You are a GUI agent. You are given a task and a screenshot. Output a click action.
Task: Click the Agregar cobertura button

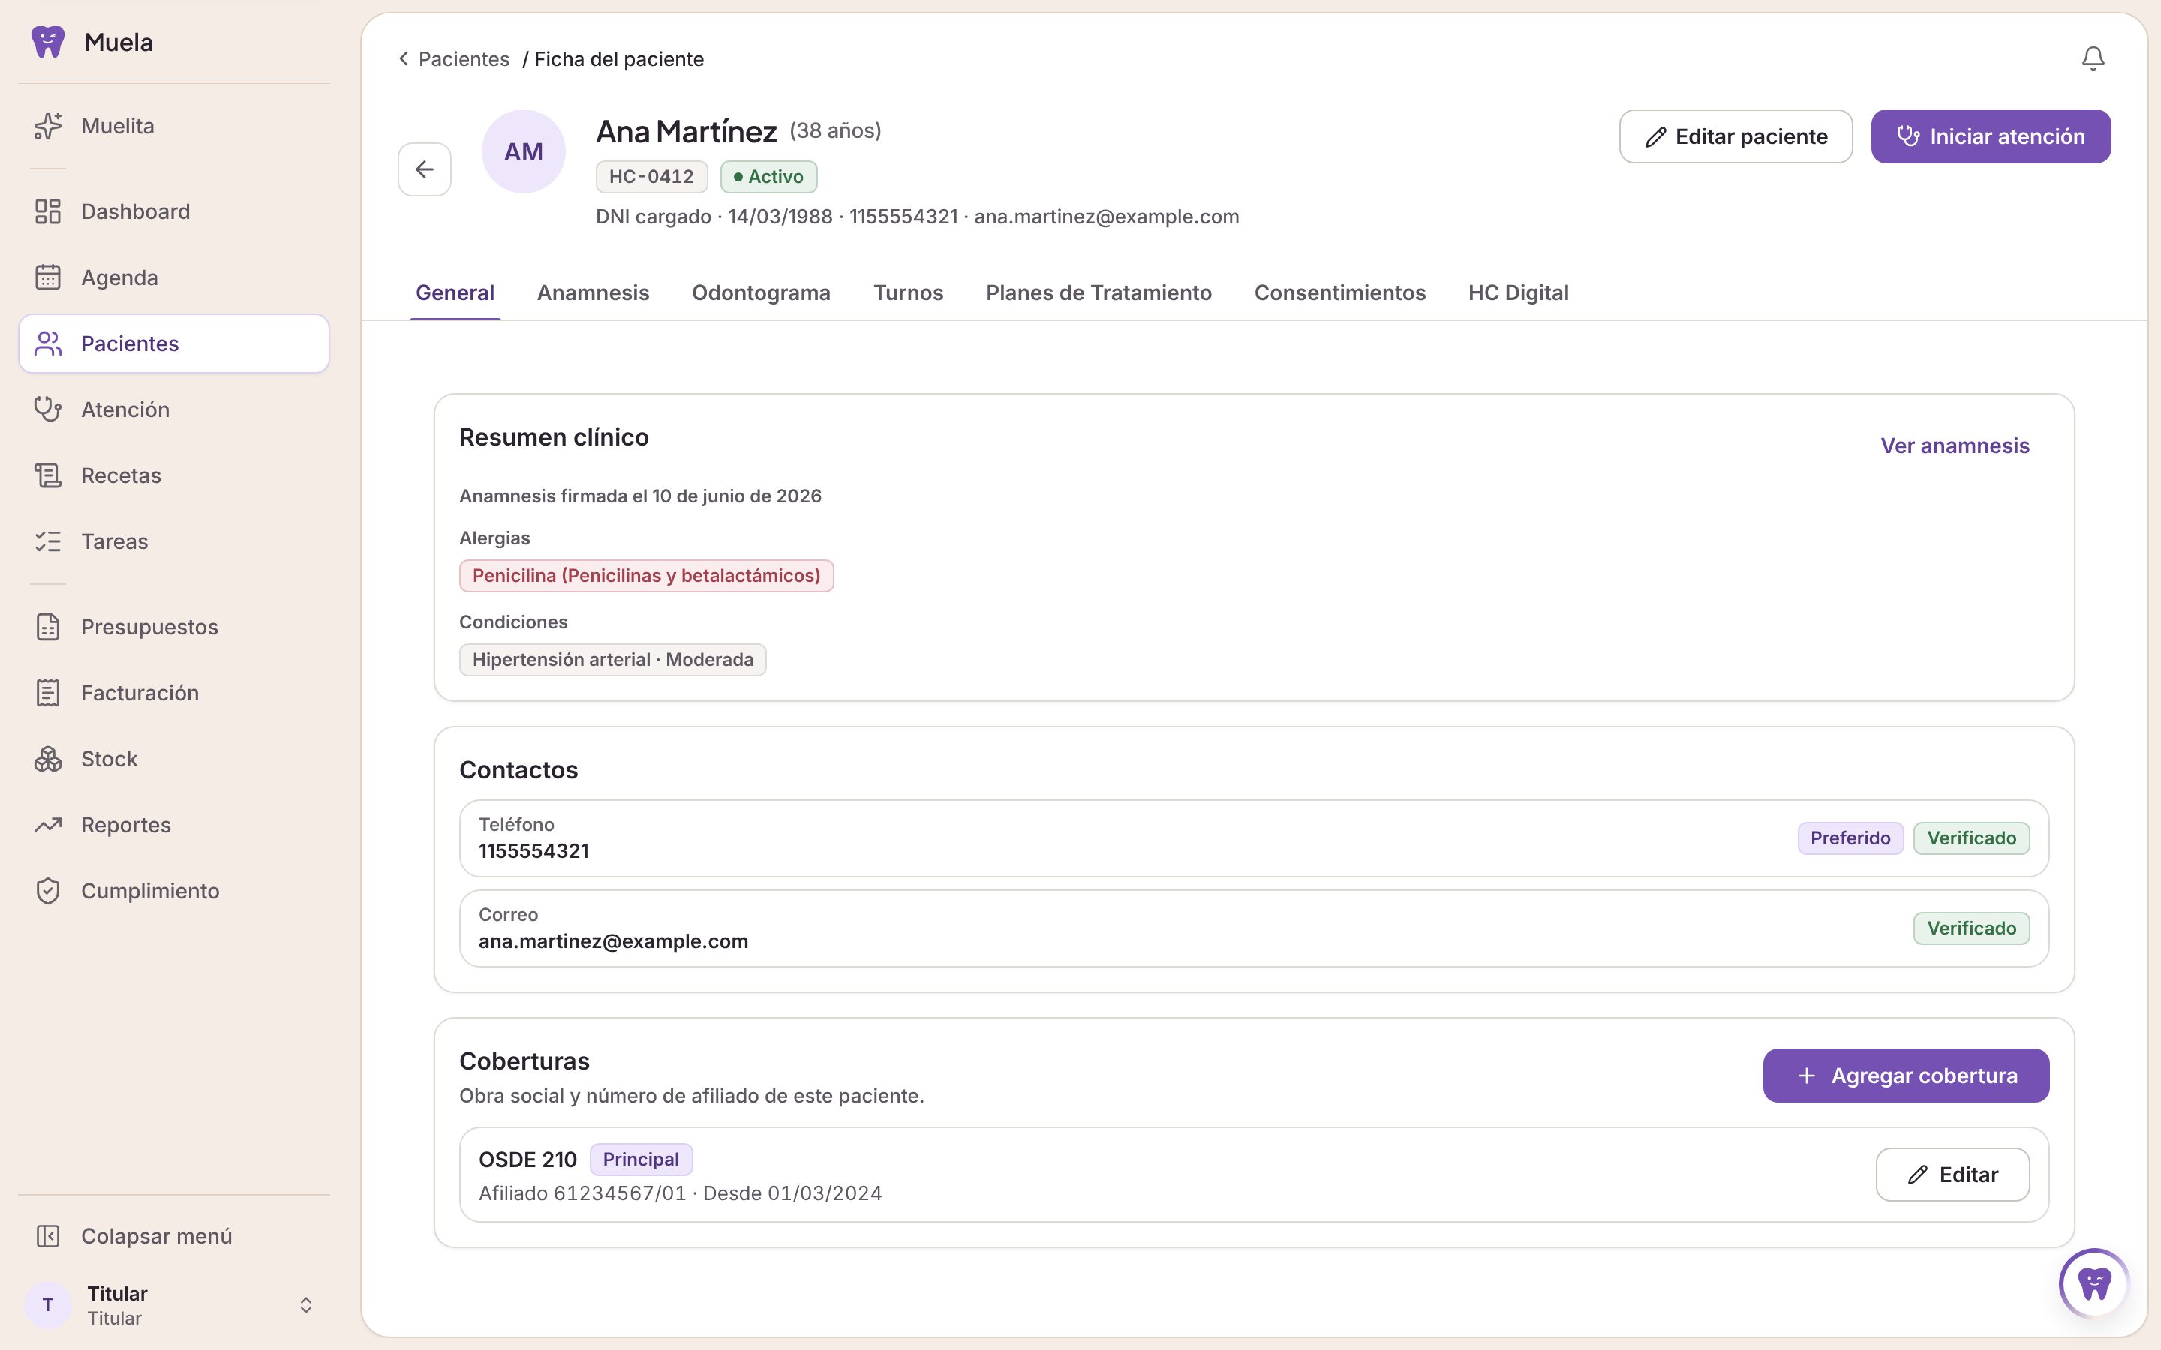click(1906, 1076)
